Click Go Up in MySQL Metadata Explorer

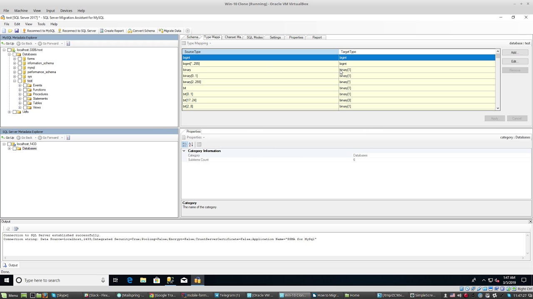(8, 44)
